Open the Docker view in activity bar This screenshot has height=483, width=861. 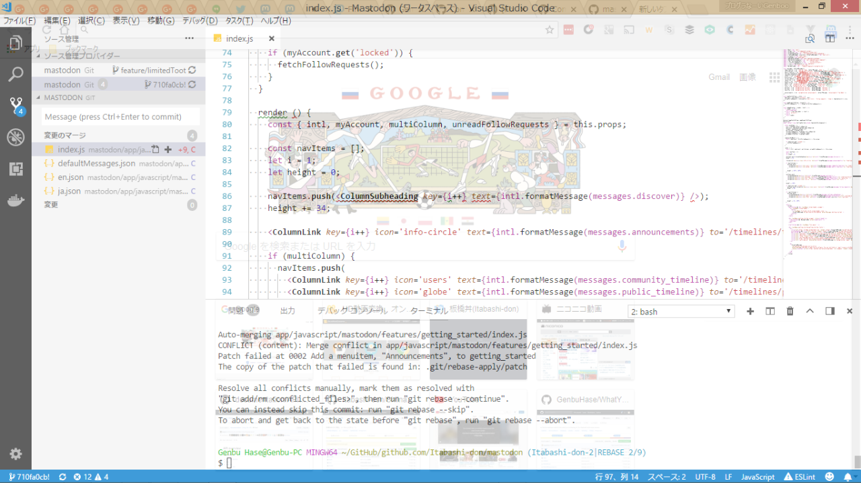[x=15, y=201]
